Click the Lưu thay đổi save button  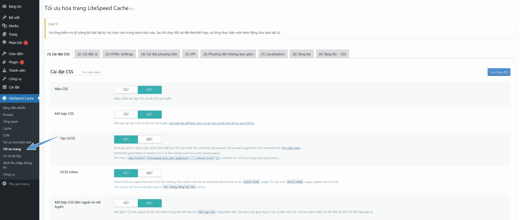click(x=499, y=72)
